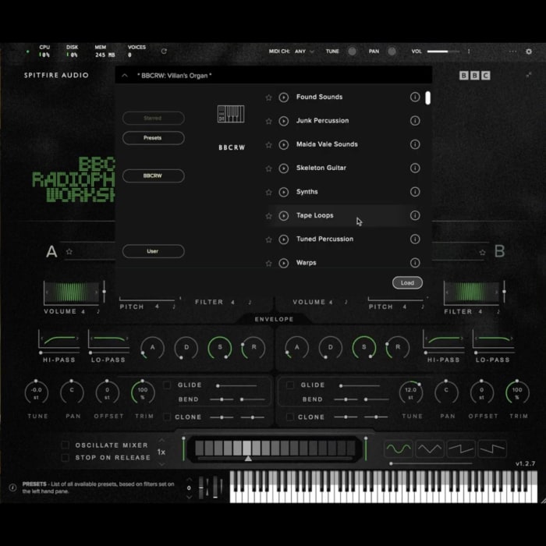Select the User filter
Viewport: 546px width, 546px height.
tap(153, 251)
